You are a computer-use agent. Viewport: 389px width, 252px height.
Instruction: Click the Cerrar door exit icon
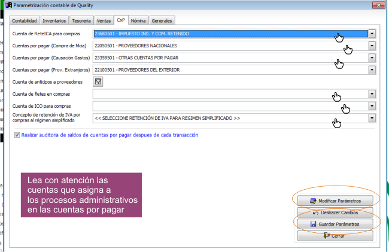[326, 235]
